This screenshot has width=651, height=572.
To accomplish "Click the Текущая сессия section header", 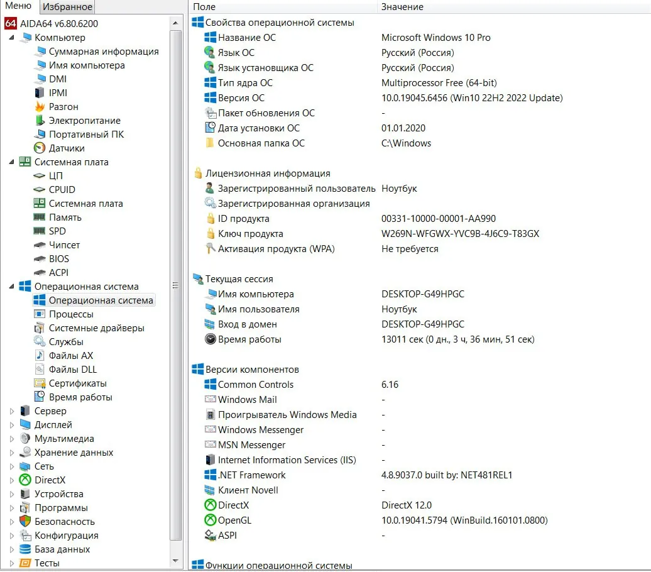I will 239,278.
